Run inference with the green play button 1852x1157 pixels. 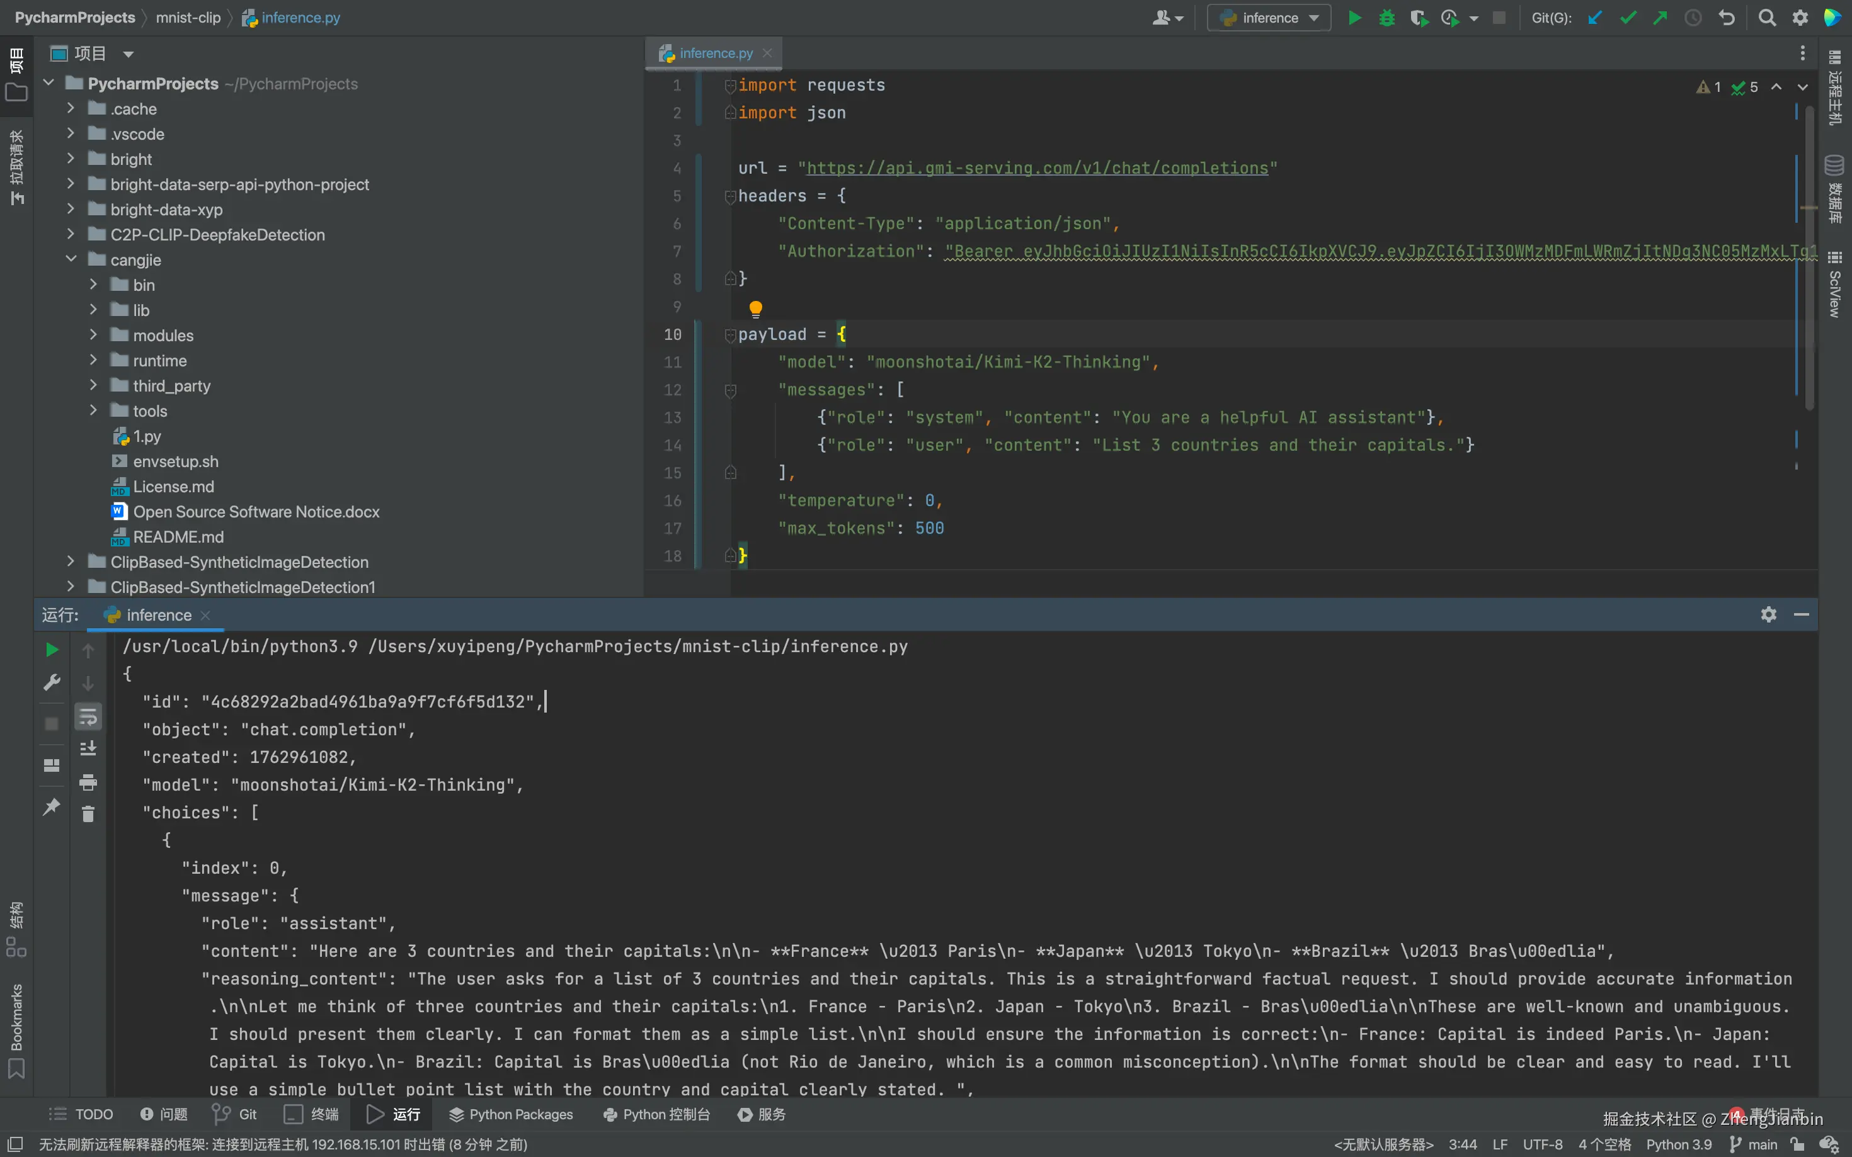pyautogui.click(x=1354, y=18)
